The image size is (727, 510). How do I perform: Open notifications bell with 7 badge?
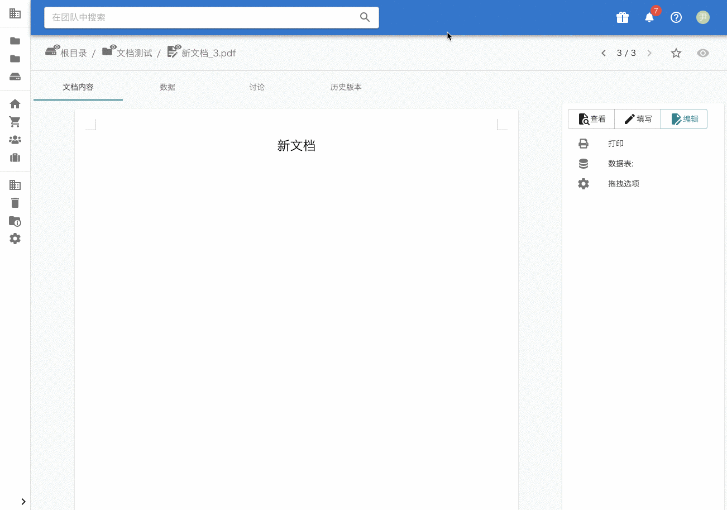tap(649, 17)
